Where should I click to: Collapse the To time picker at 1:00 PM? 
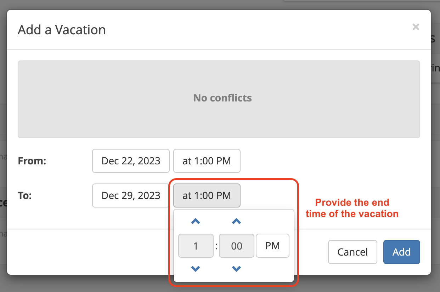207,195
